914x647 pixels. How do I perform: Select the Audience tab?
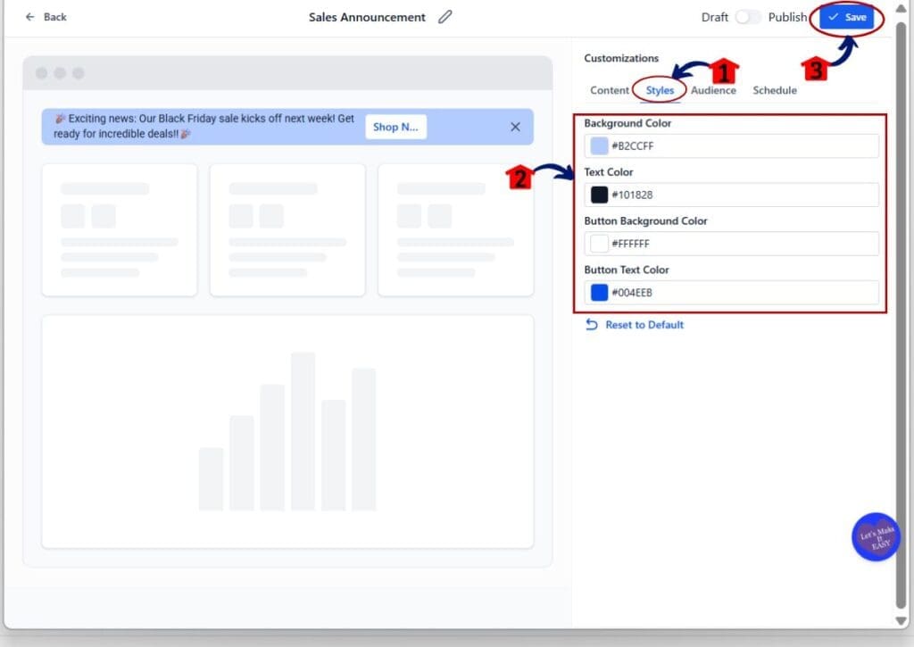pyautogui.click(x=713, y=90)
